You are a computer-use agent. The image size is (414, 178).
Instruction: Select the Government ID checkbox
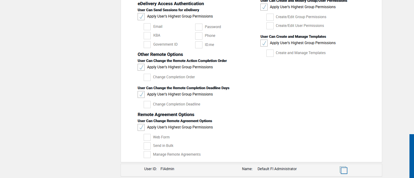tap(147, 45)
